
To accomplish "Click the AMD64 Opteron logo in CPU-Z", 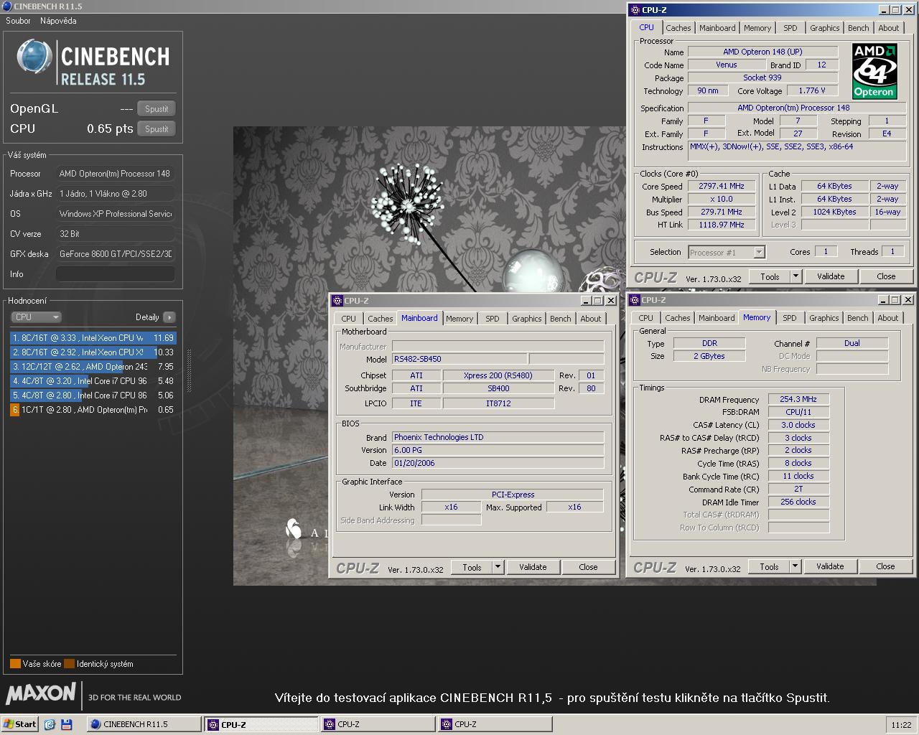I will click(x=874, y=71).
